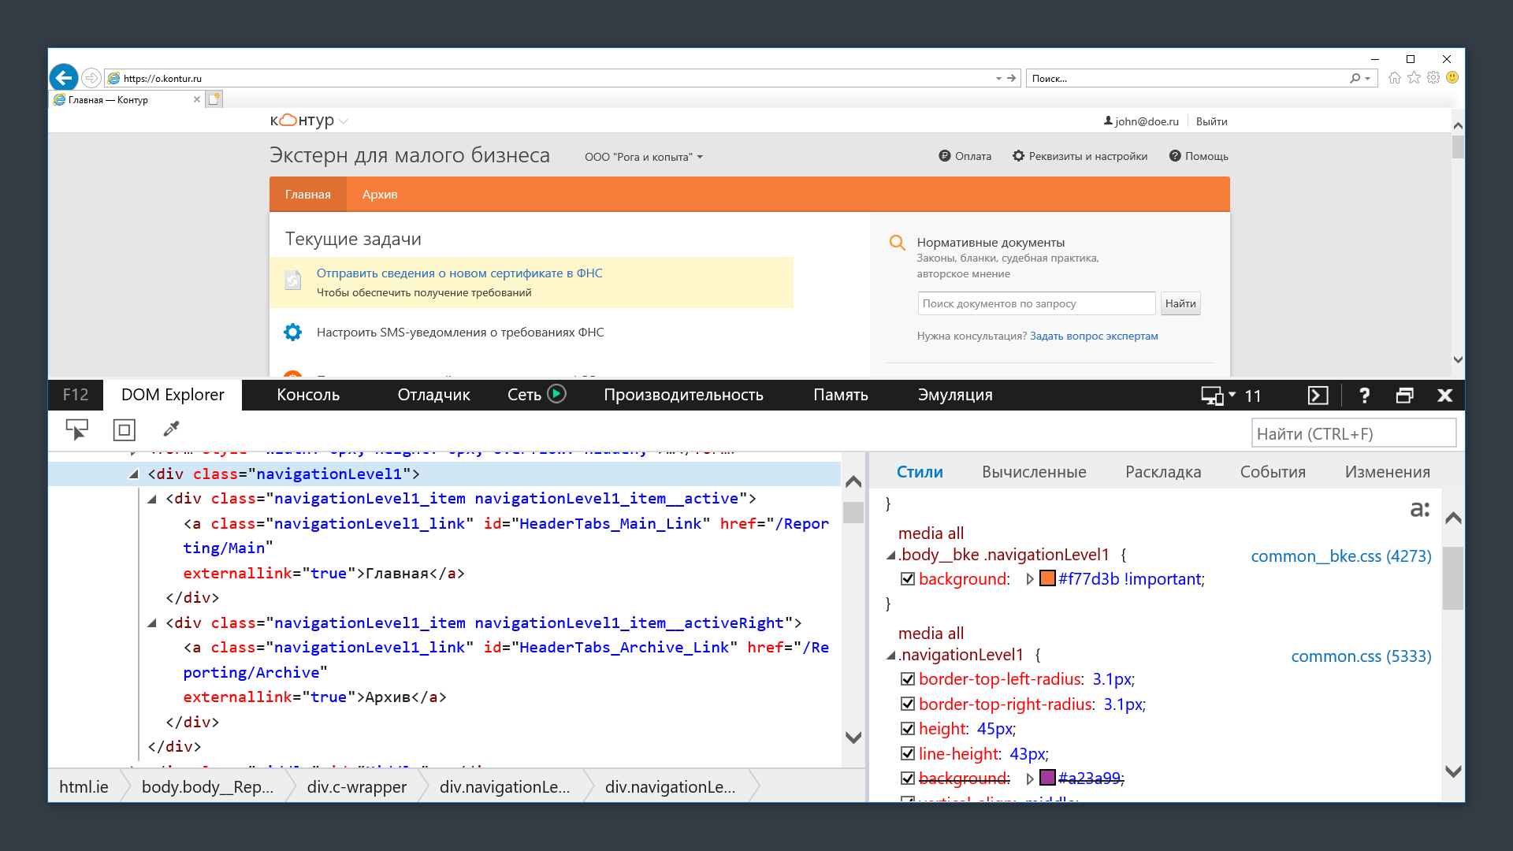Image resolution: width=1513 pixels, height=851 pixels.
Task: Click the a: pseudo-state icon in Styles pane
Action: (x=1419, y=509)
